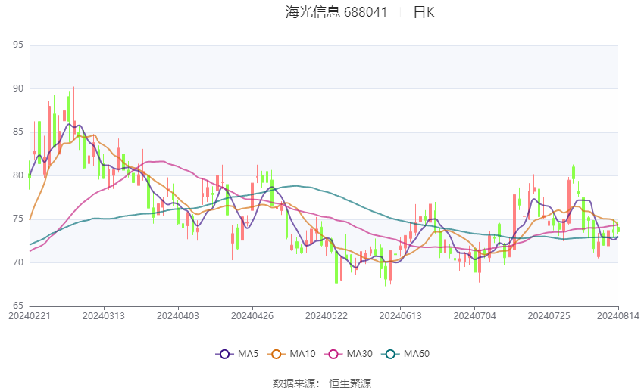
Task: Click the x-axis date label 20240313
Action: point(104,316)
